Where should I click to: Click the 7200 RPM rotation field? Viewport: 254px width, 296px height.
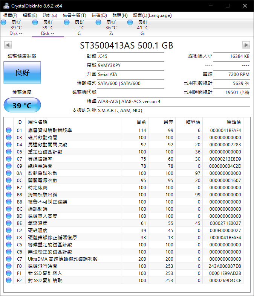[231, 74]
